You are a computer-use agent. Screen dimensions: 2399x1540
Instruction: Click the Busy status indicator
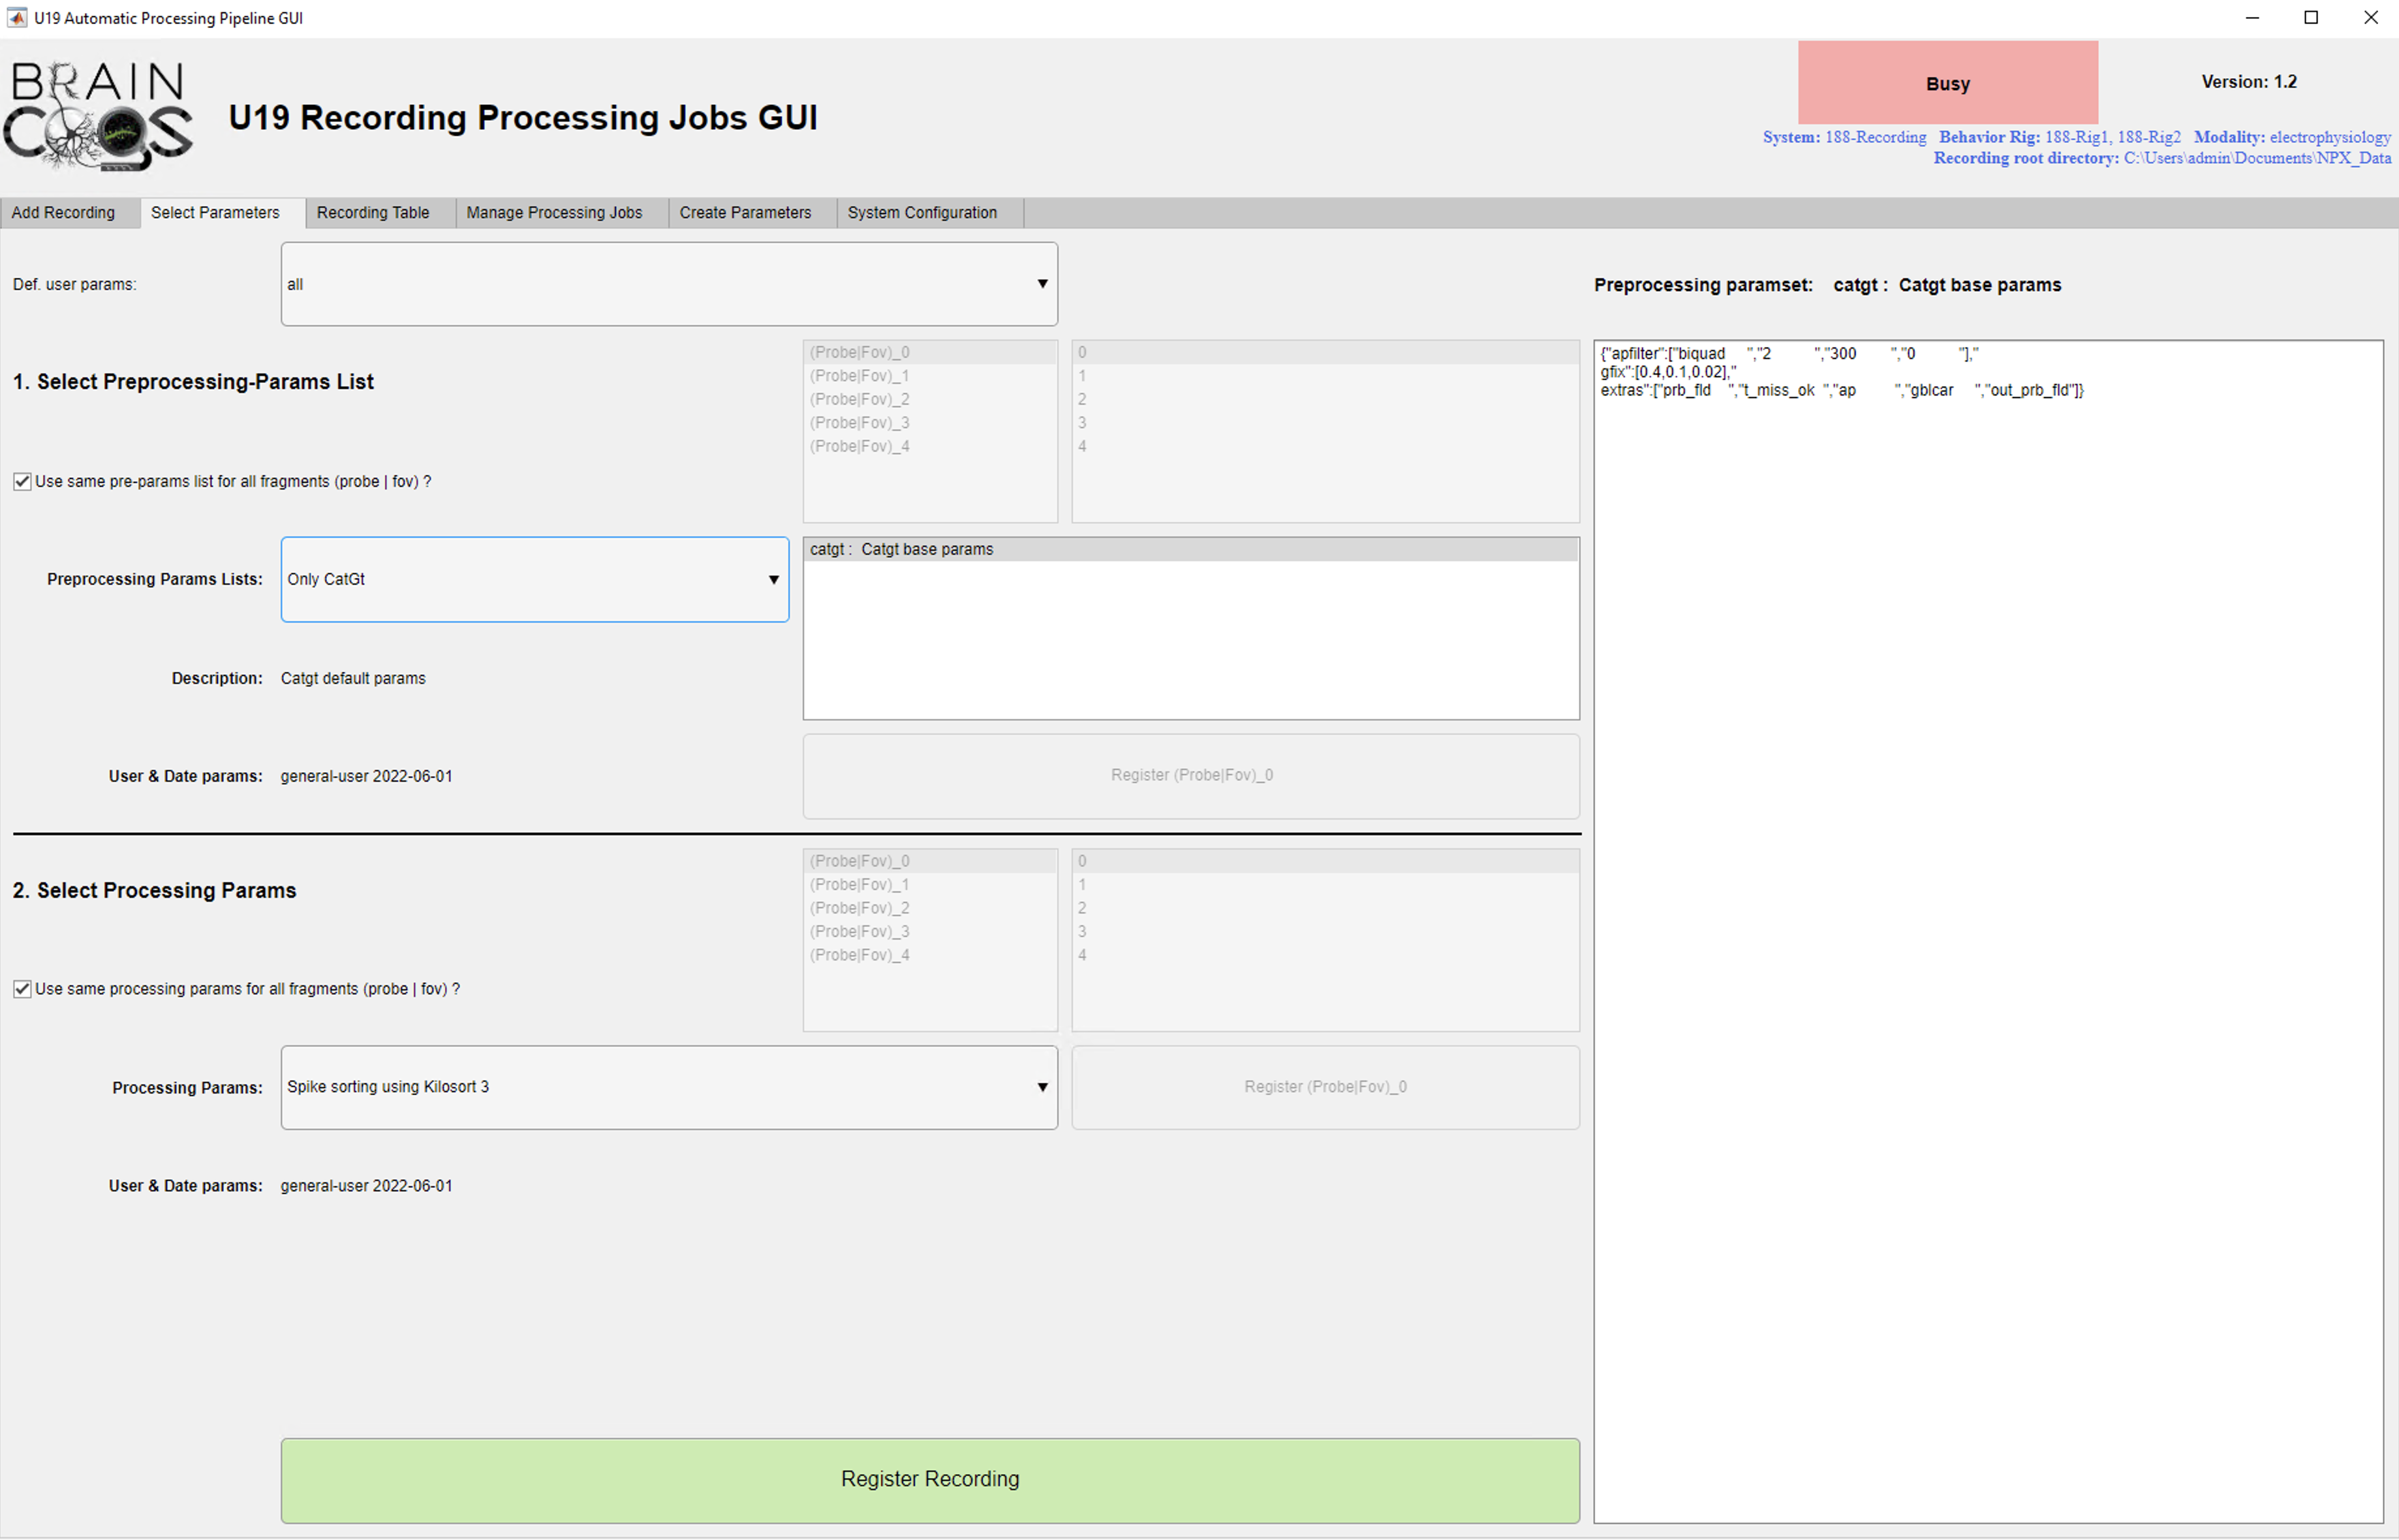pyautogui.click(x=1947, y=83)
